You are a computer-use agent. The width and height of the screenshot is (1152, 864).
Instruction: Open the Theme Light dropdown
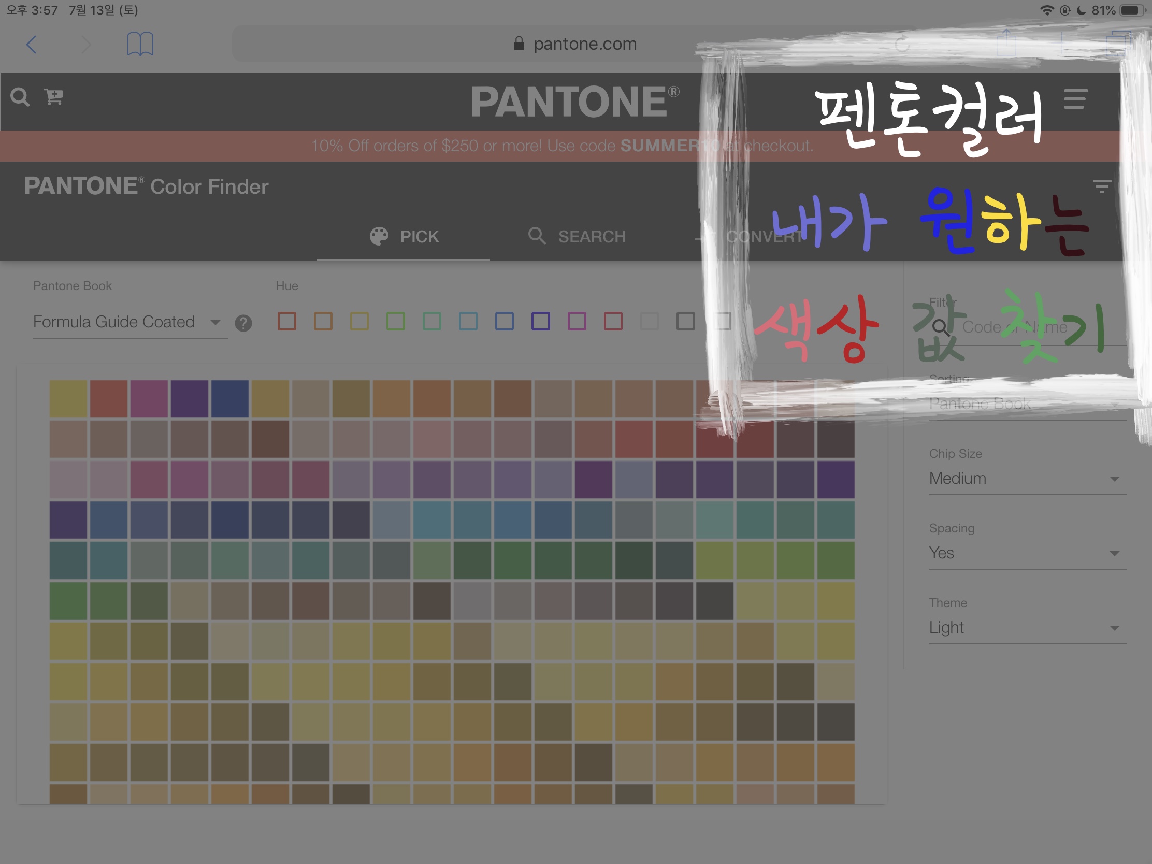point(1028,628)
